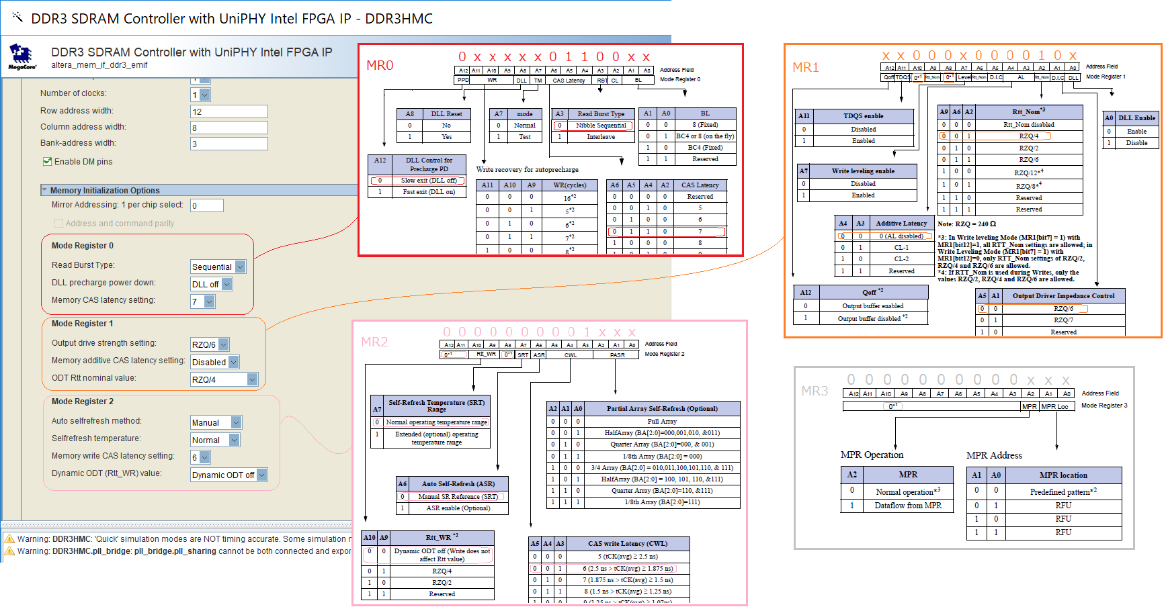Viewport: 1166px width, 613px height.
Task: Open the Memory additive CAS latency dropdown
Action: point(233,363)
